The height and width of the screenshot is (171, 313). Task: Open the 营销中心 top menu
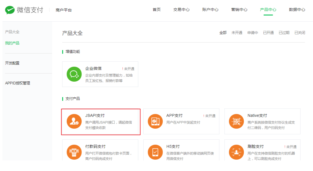pyautogui.click(x=239, y=10)
